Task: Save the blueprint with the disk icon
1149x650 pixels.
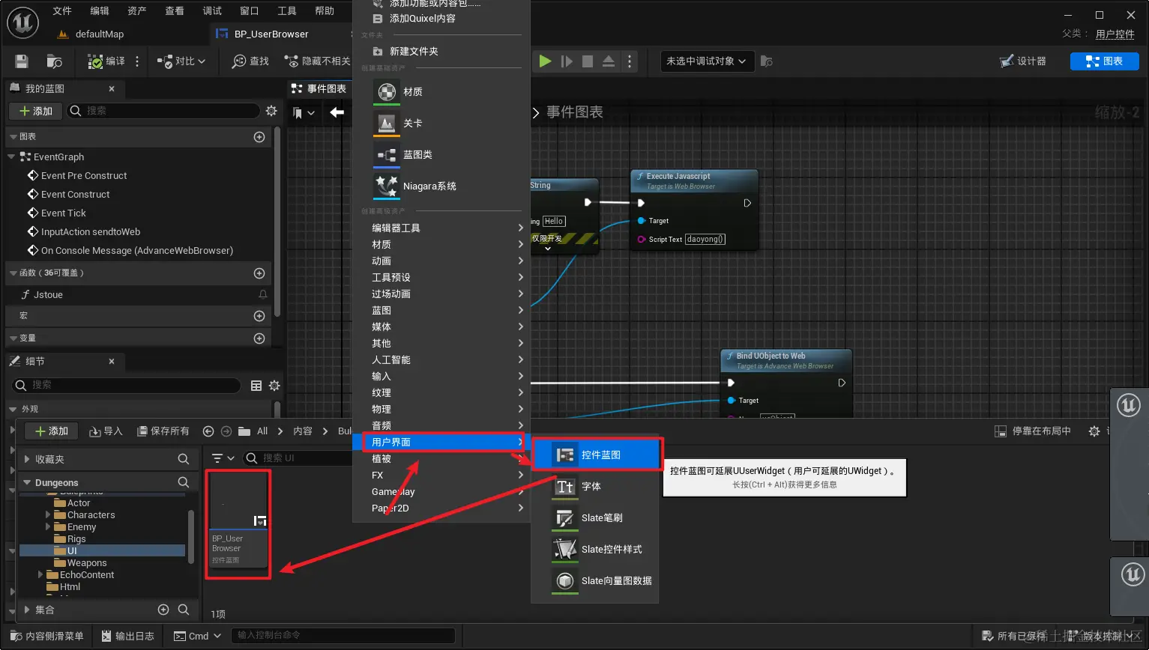Action: point(20,61)
